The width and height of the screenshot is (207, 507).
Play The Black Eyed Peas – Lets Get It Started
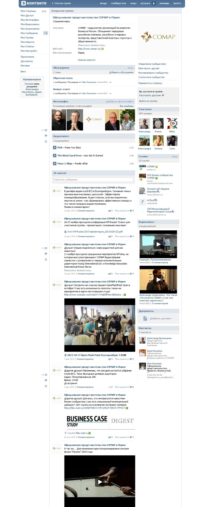click(x=55, y=155)
